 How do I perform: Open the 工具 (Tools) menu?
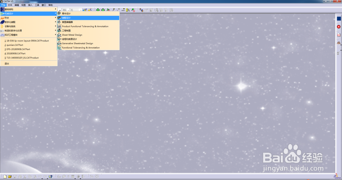point(37,5)
